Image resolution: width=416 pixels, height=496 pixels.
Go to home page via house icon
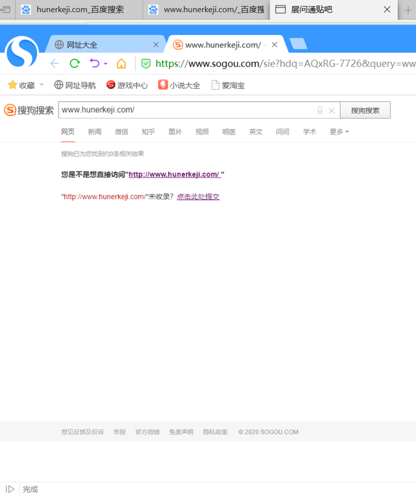pos(121,63)
